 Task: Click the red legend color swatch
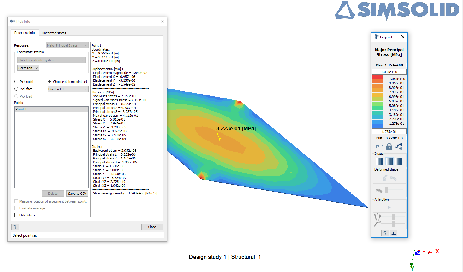click(x=377, y=77)
